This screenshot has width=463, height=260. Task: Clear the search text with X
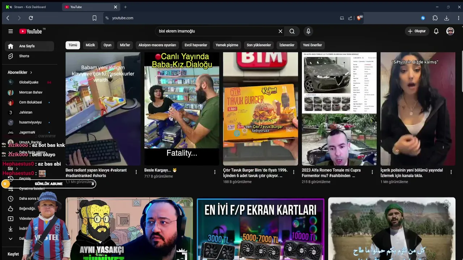pyautogui.click(x=280, y=31)
